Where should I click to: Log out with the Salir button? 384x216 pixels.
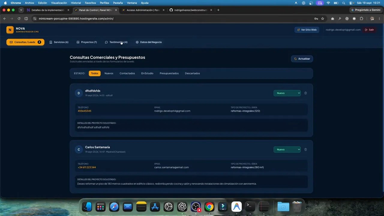[x=369, y=30]
